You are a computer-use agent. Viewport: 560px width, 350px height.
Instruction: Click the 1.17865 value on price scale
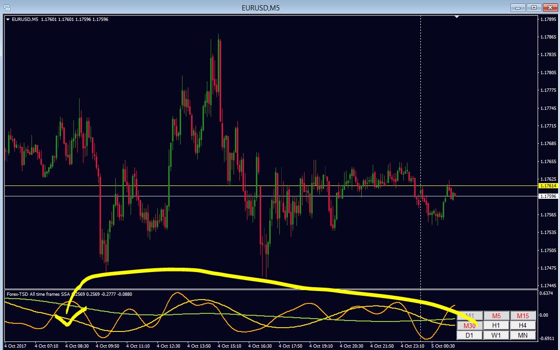(548, 37)
